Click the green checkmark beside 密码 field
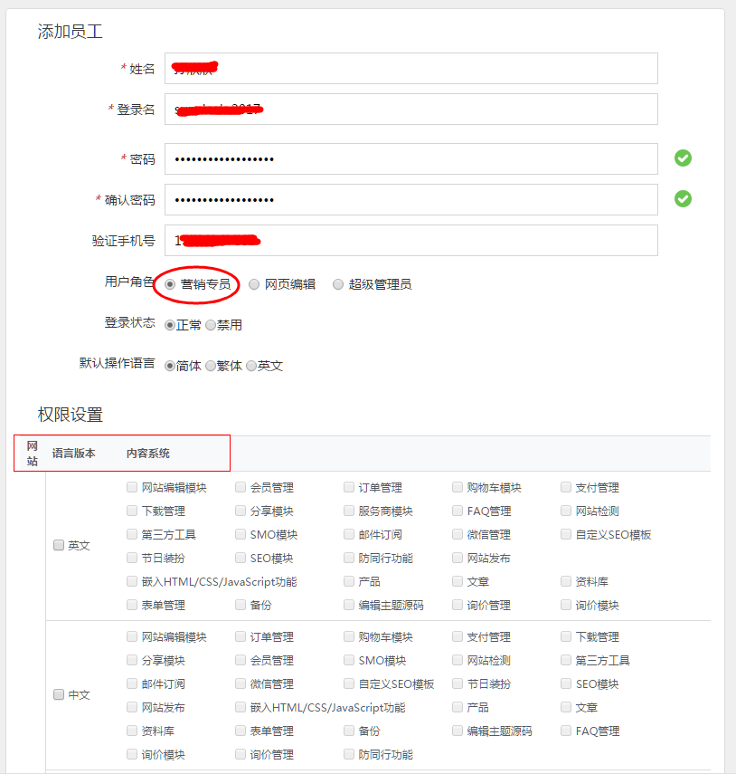 click(x=683, y=158)
